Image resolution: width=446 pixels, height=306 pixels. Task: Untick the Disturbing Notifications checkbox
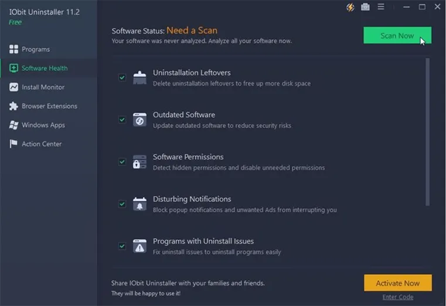(x=122, y=204)
